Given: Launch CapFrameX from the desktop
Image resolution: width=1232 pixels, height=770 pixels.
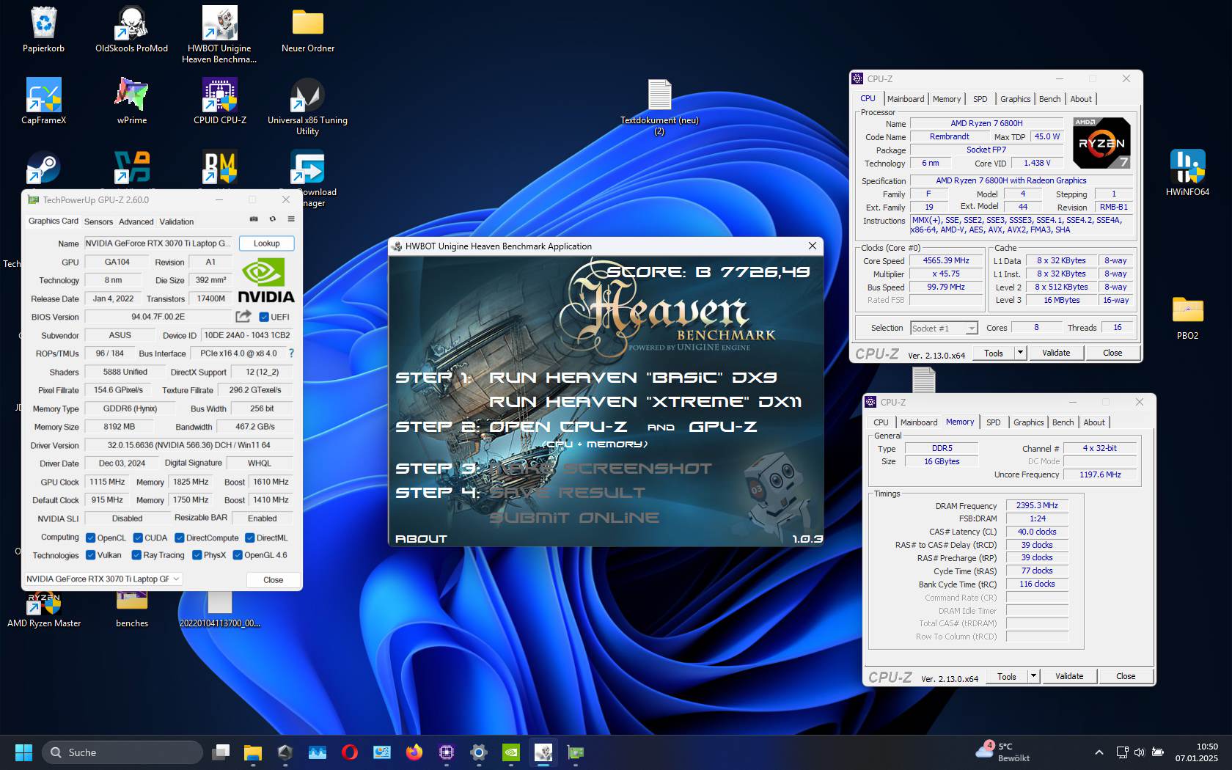Looking at the screenshot, I should click(x=44, y=101).
